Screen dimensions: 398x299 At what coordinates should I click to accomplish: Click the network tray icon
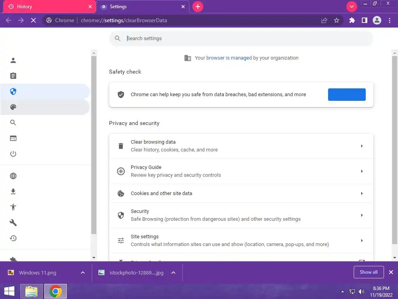(352, 292)
